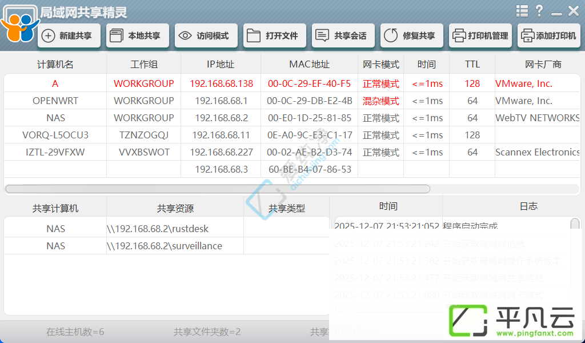
Task: Click the 共享类型 column header
Action: point(287,208)
